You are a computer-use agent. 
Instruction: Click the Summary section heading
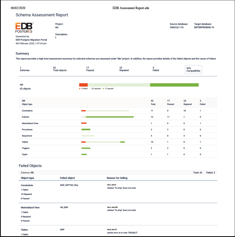click(22, 53)
